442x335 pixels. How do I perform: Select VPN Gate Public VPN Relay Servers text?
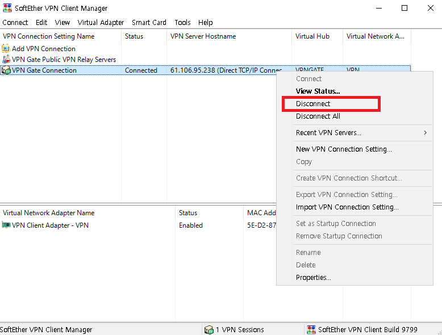tap(64, 60)
